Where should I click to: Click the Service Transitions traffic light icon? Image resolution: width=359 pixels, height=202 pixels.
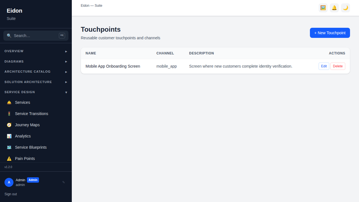click(9, 114)
